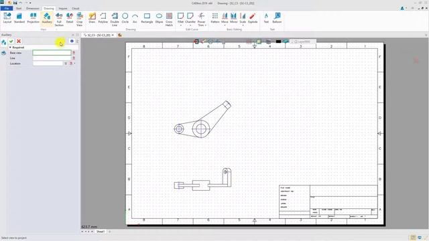Click the layer icon in Auxiliary panel sidebar

click(3, 53)
